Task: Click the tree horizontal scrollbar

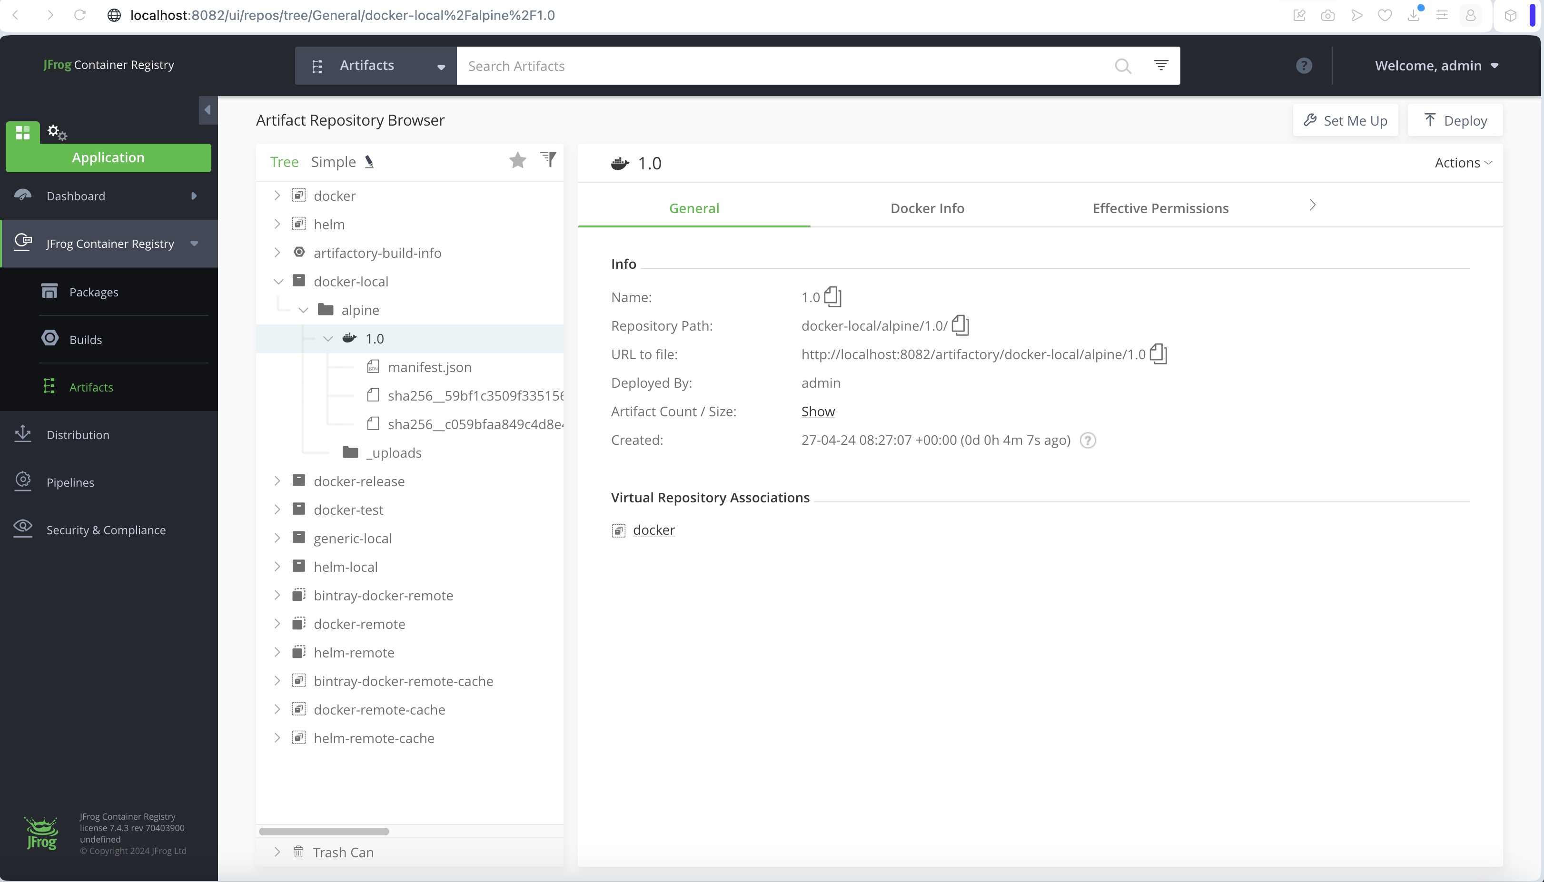Action: pyautogui.click(x=324, y=831)
